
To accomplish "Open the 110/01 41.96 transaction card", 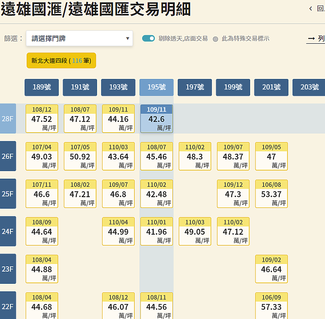I will pyautogui.click(x=157, y=231).
